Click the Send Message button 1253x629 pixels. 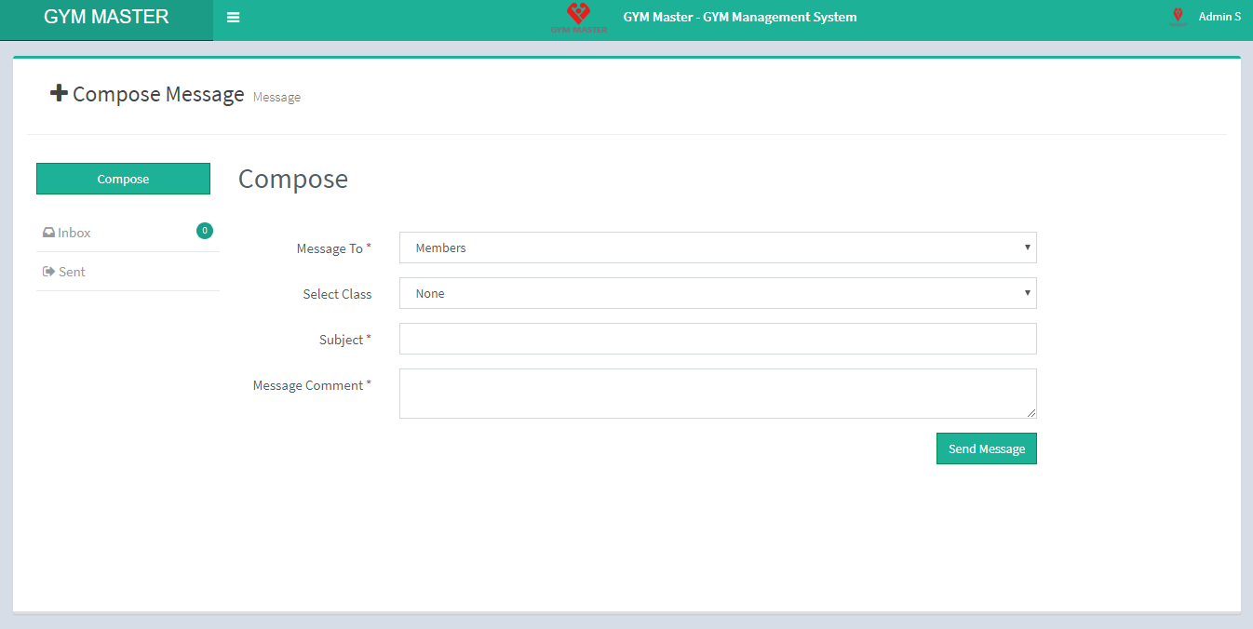986,448
